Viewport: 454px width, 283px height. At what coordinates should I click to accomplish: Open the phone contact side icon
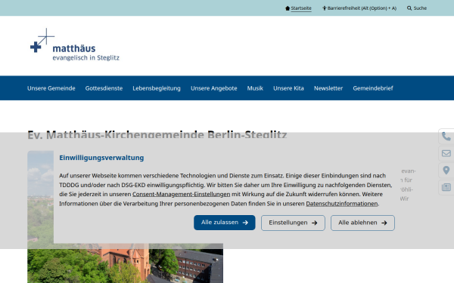[446, 136]
